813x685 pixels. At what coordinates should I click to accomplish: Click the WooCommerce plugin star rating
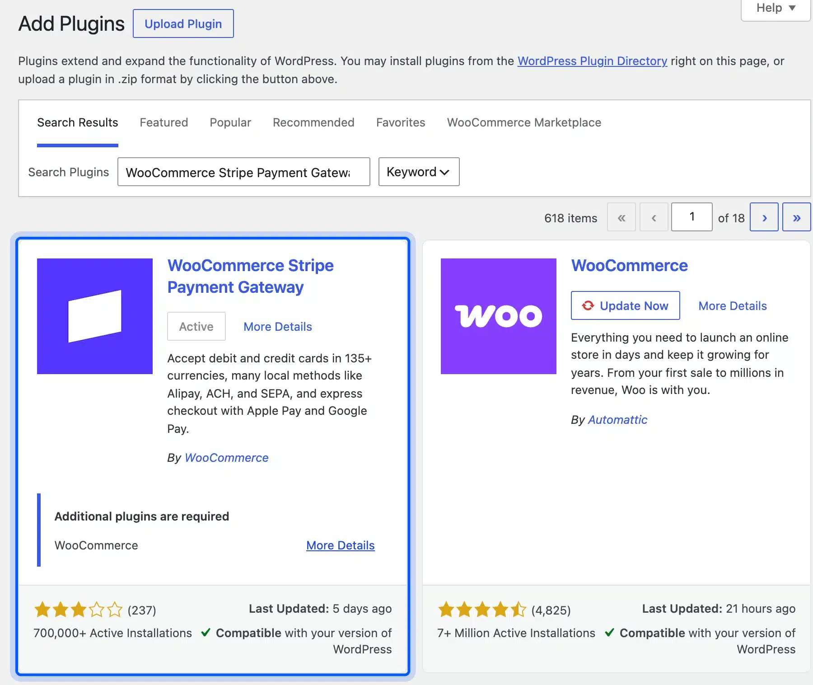point(482,610)
